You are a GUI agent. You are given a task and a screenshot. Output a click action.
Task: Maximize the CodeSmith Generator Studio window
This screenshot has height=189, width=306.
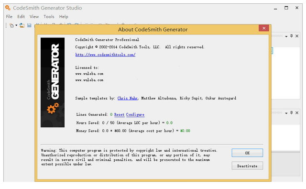click(x=286, y=8)
